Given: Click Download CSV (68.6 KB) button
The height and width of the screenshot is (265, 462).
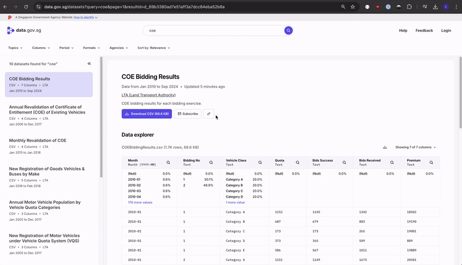Looking at the screenshot, I should [147, 113].
